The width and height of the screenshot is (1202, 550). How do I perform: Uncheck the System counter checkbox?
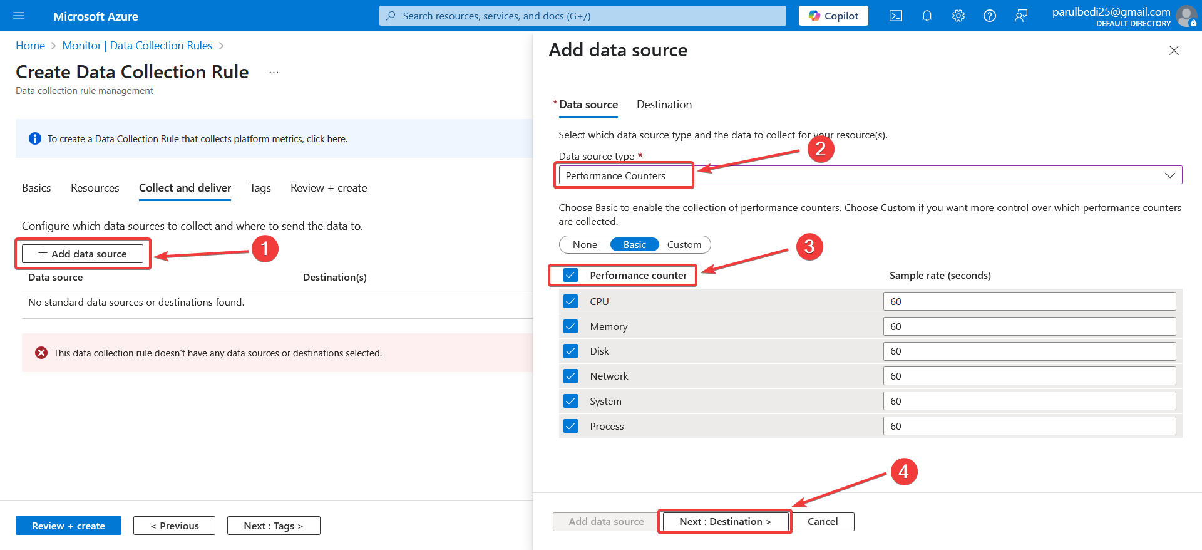coord(570,401)
